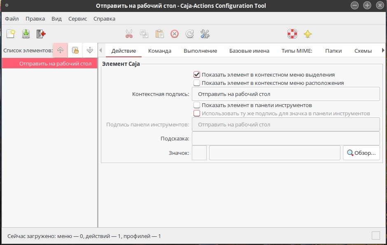Click the Reload items icon
Image resolution: width=387 pixels, height=245 pixels.
189,34
